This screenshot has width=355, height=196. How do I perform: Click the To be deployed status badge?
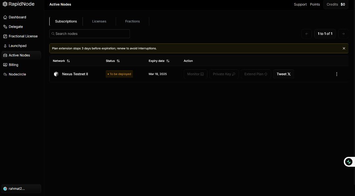click(119, 74)
